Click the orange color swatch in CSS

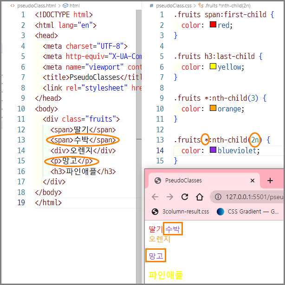(213, 108)
